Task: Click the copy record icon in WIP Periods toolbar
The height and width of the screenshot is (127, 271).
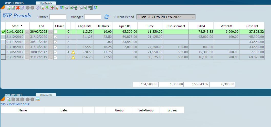Action: point(22,8)
